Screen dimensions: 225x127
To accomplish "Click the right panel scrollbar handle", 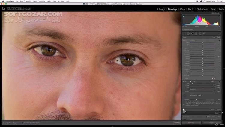I will pos(222,113).
